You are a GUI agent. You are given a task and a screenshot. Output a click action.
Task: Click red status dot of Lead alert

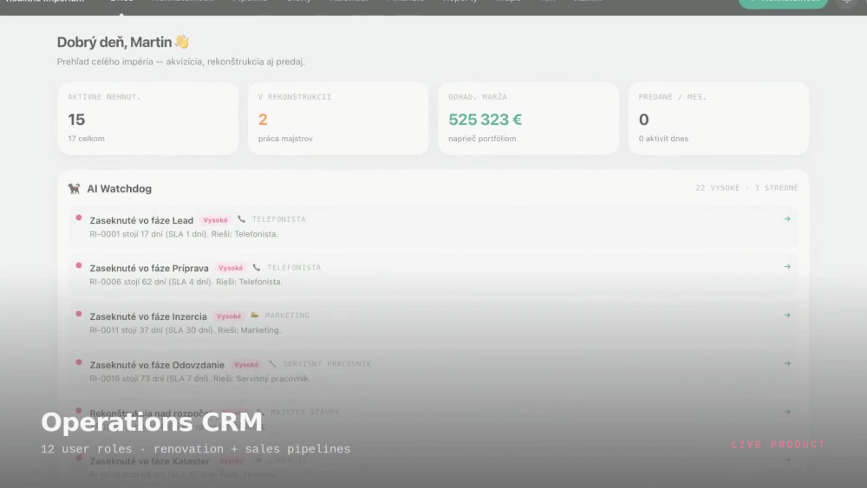coord(79,218)
